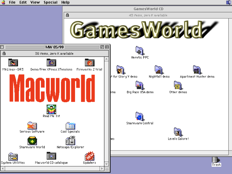Click the lock icon in MW 05/99 window
Viewport: 232px width, 174px height.
tap(4, 53)
